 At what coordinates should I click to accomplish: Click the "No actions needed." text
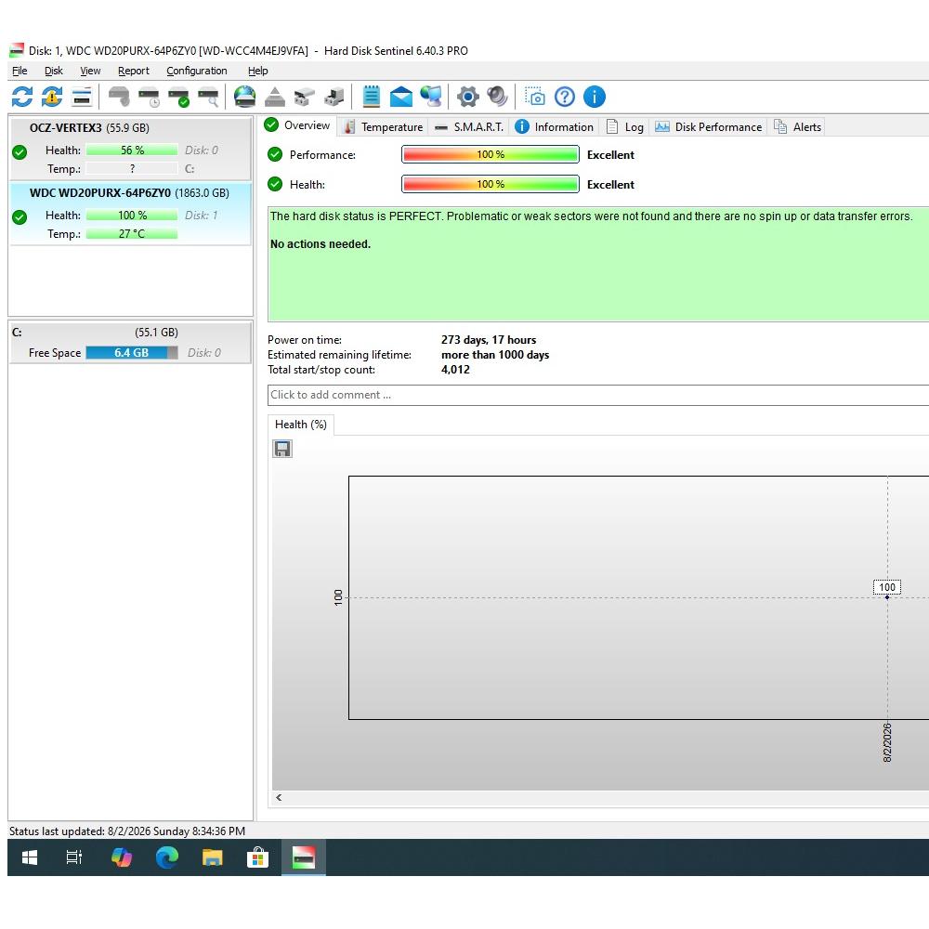tap(321, 244)
